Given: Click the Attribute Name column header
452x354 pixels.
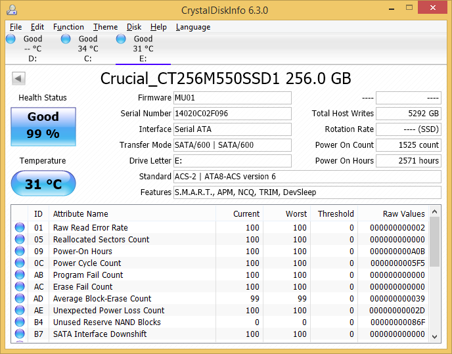Looking at the screenshot, I should point(132,214).
